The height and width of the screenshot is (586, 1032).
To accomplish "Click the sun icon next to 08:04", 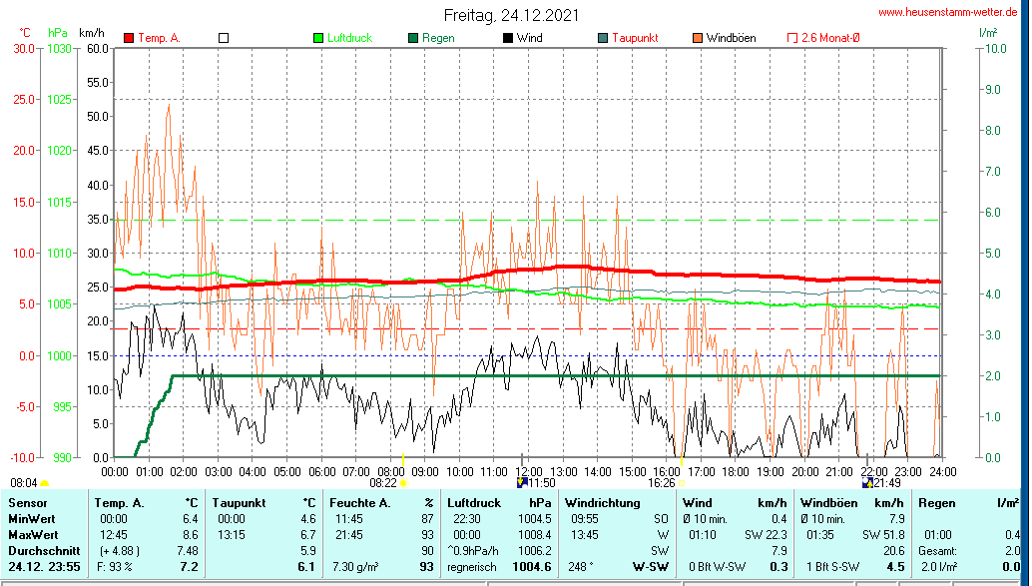I will (45, 484).
